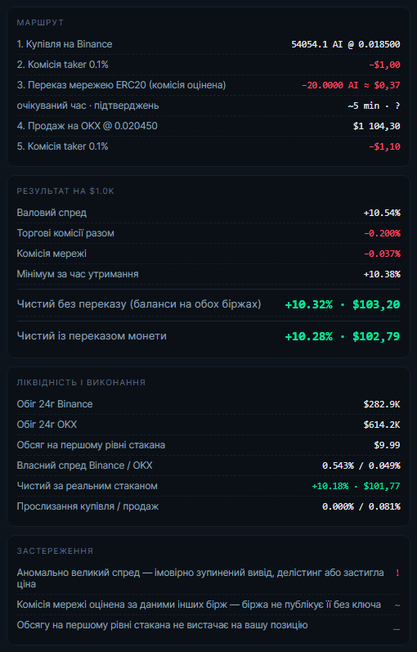The height and width of the screenshot is (652, 417).
Task: Click the net without transfer $103,20 result
Action: point(376,305)
